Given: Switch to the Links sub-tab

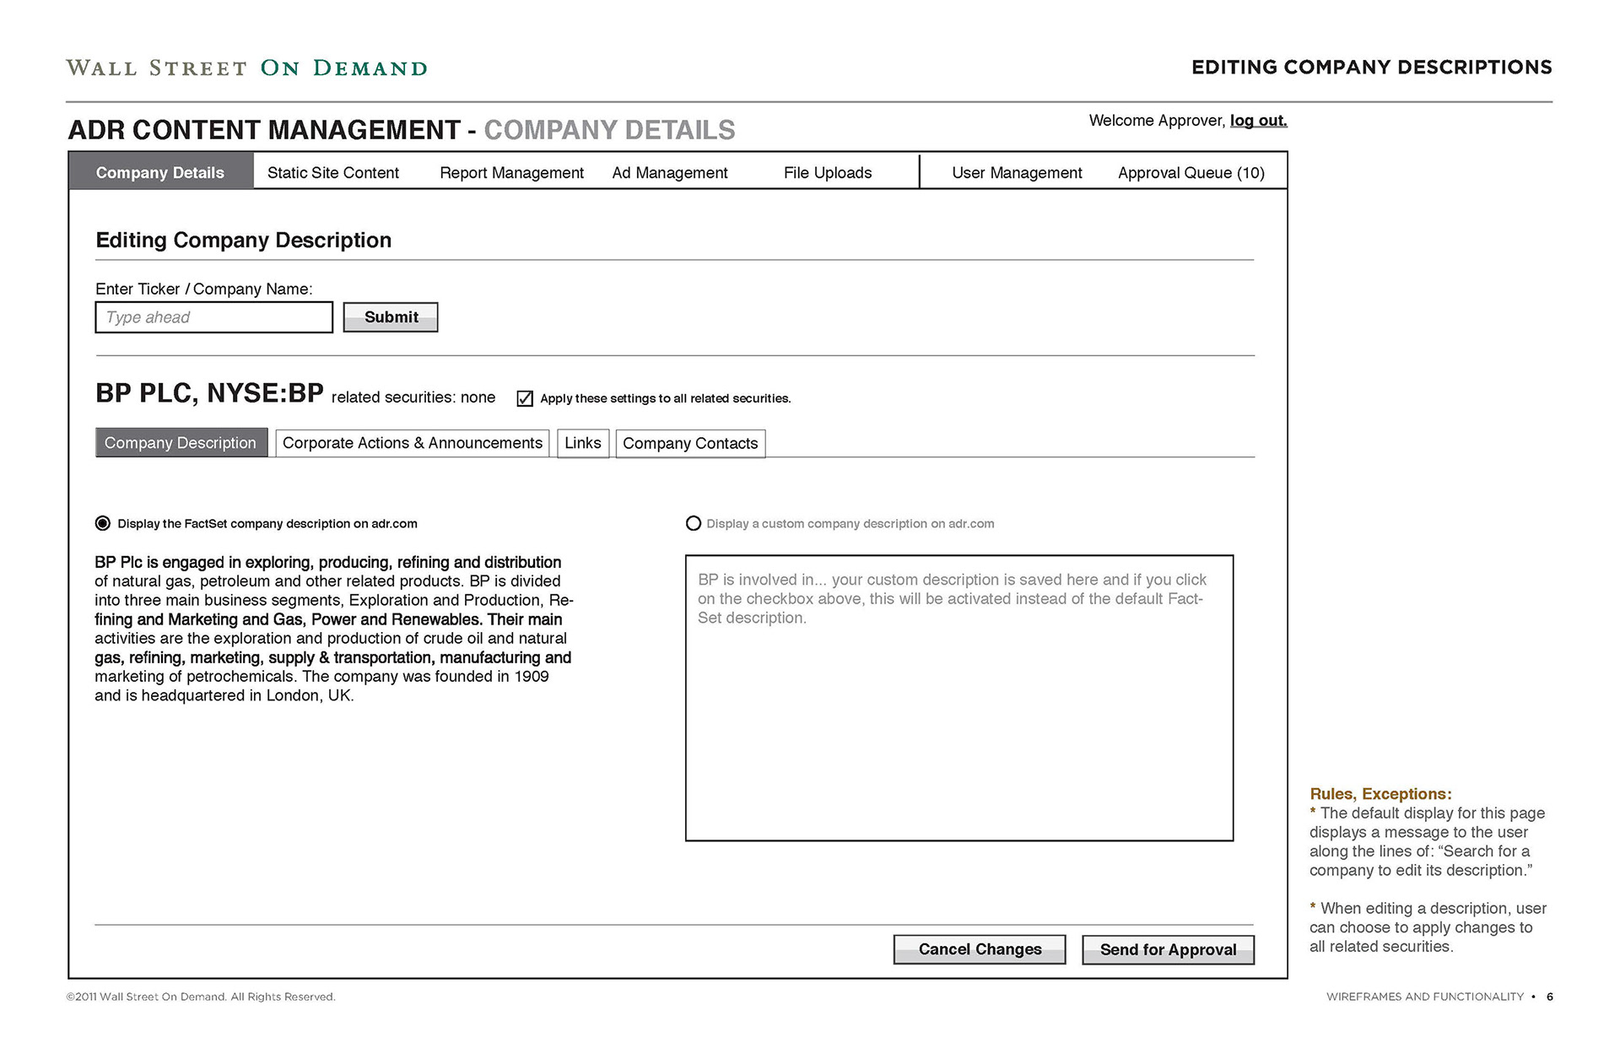Looking at the screenshot, I should [x=583, y=443].
